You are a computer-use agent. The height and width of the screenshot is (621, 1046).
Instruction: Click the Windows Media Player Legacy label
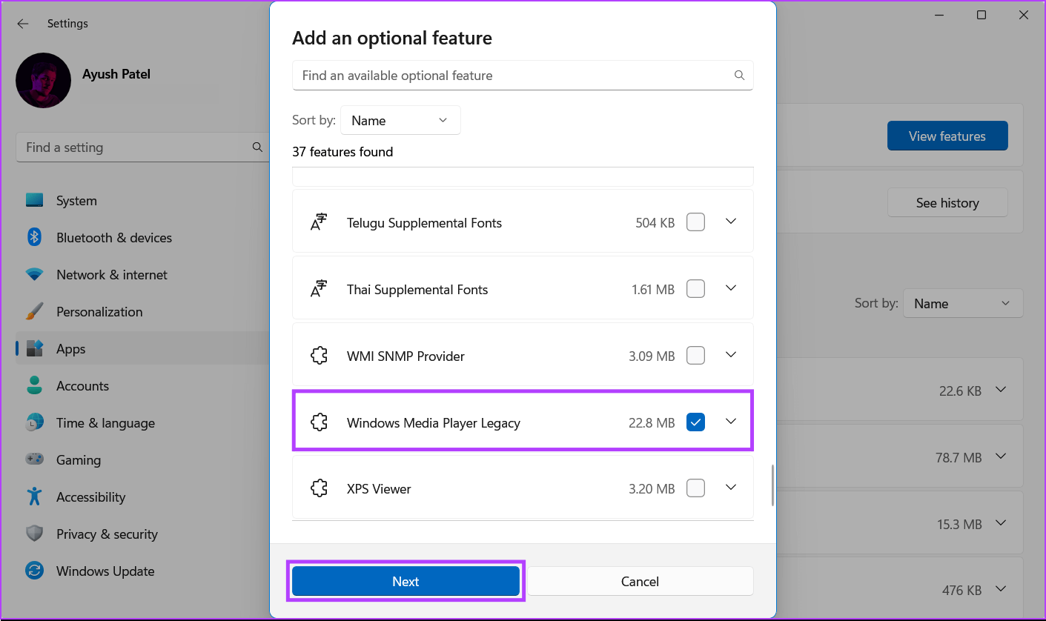[434, 423]
